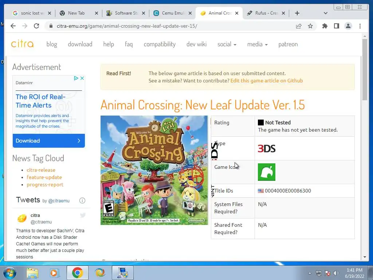Expand the social dropdown menu

227,44
